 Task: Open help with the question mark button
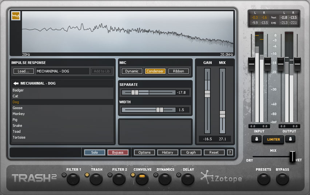point(230,152)
